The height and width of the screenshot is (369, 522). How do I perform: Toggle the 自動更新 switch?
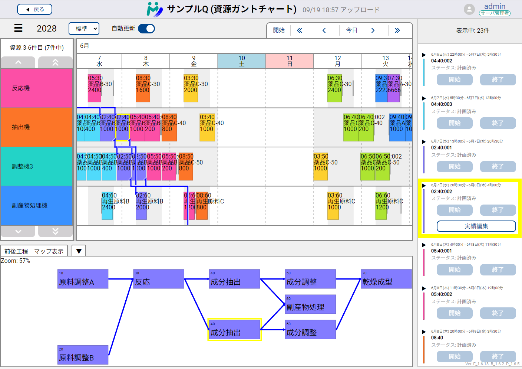pyautogui.click(x=146, y=29)
